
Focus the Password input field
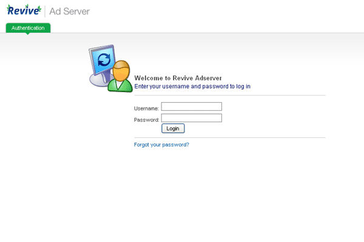[x=191, y=118]
